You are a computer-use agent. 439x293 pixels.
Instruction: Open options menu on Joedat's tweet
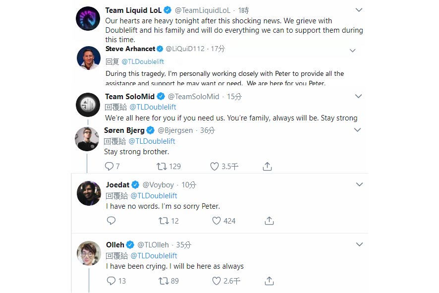[x=359, y=184]
